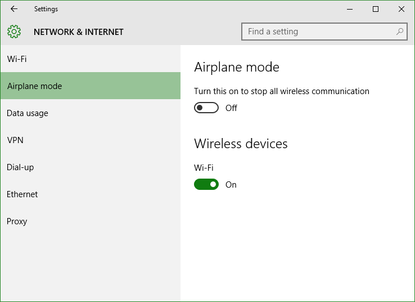Click the green settings gear icon

coord(14,32)
